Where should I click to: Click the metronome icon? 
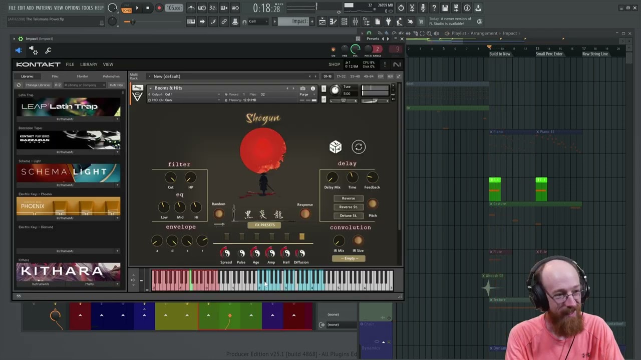click(191, 8)
